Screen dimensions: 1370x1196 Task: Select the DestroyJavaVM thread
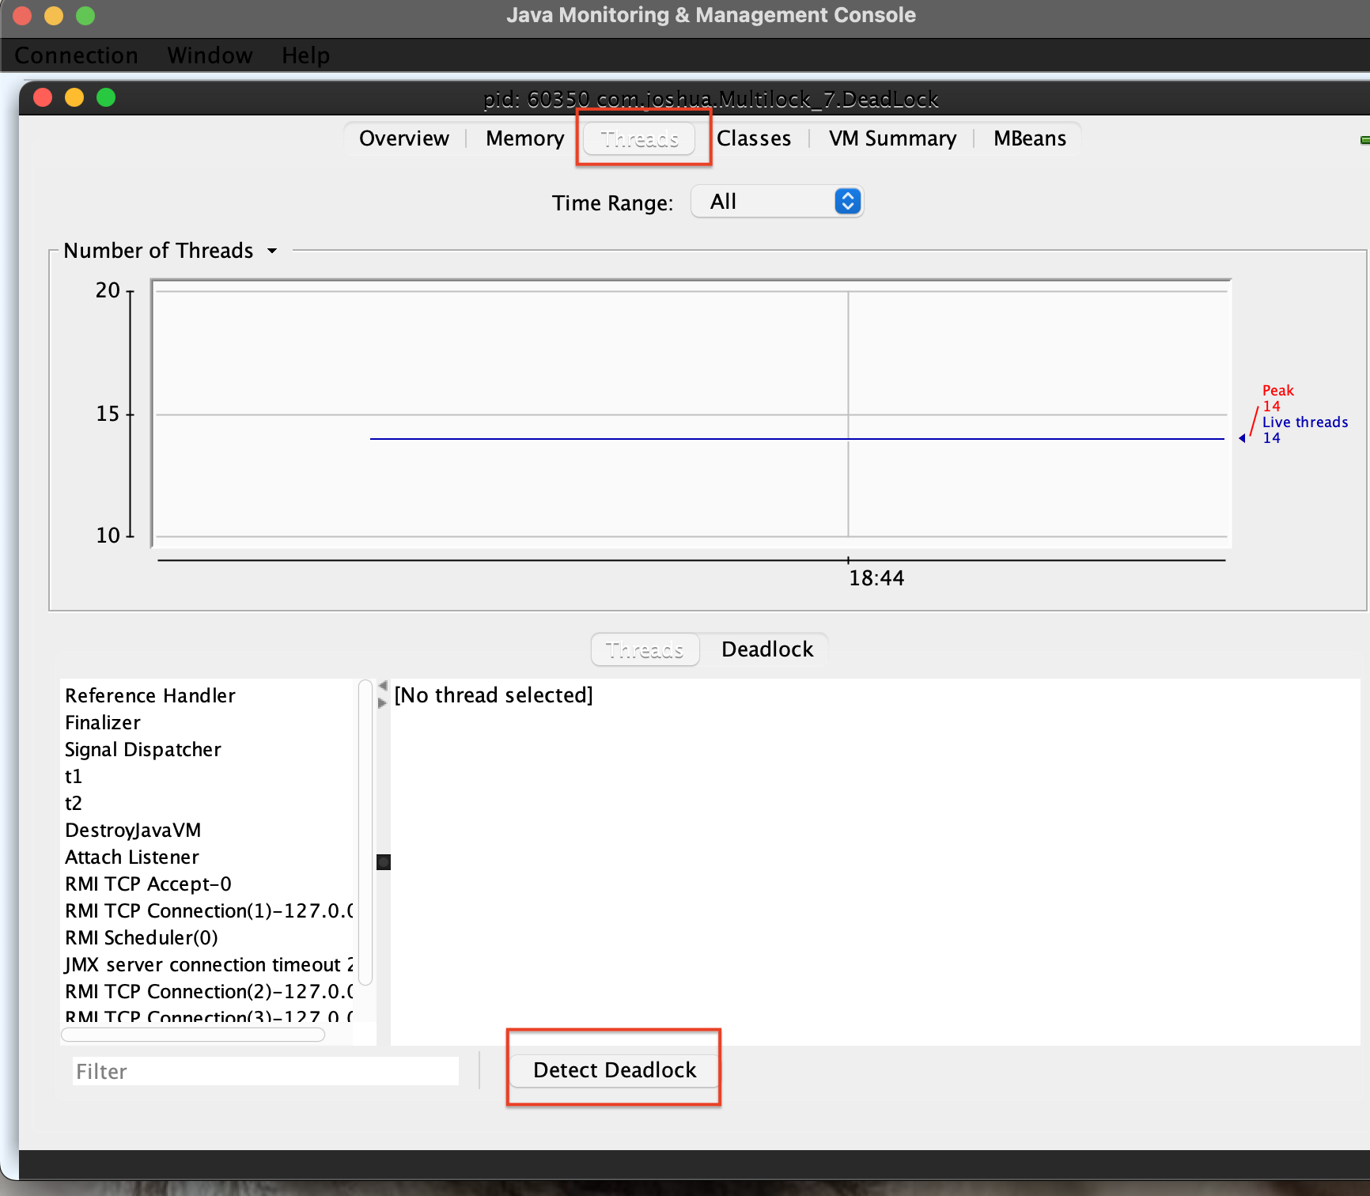[x=132, y=830]
